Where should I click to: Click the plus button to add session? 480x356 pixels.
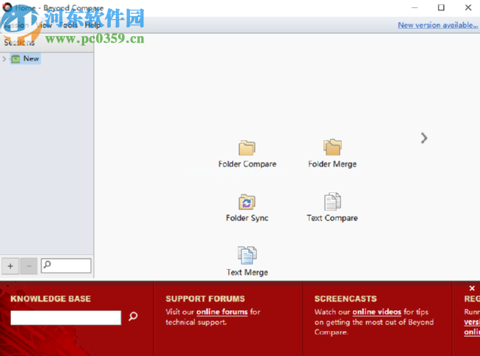click(x=10, y=265)
